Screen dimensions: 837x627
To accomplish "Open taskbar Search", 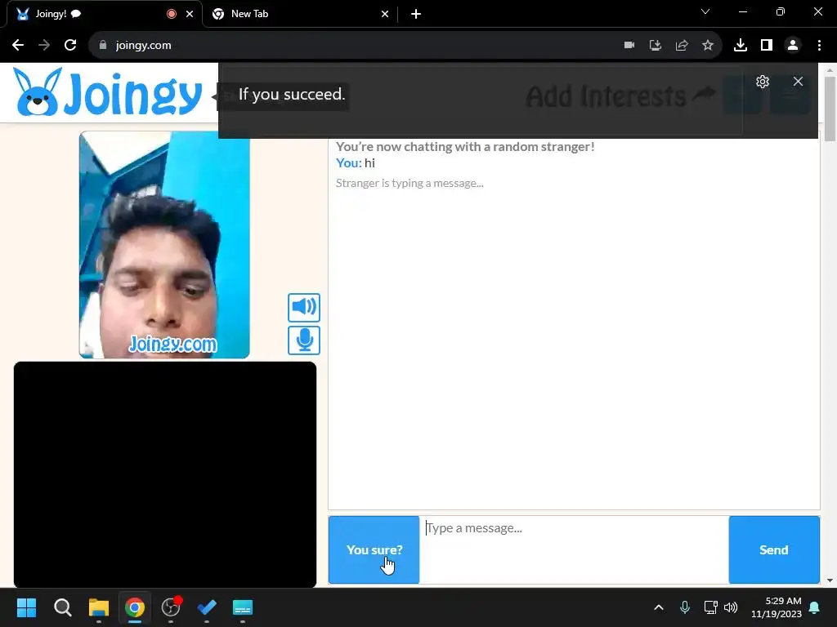I will [x=62, y=607].
